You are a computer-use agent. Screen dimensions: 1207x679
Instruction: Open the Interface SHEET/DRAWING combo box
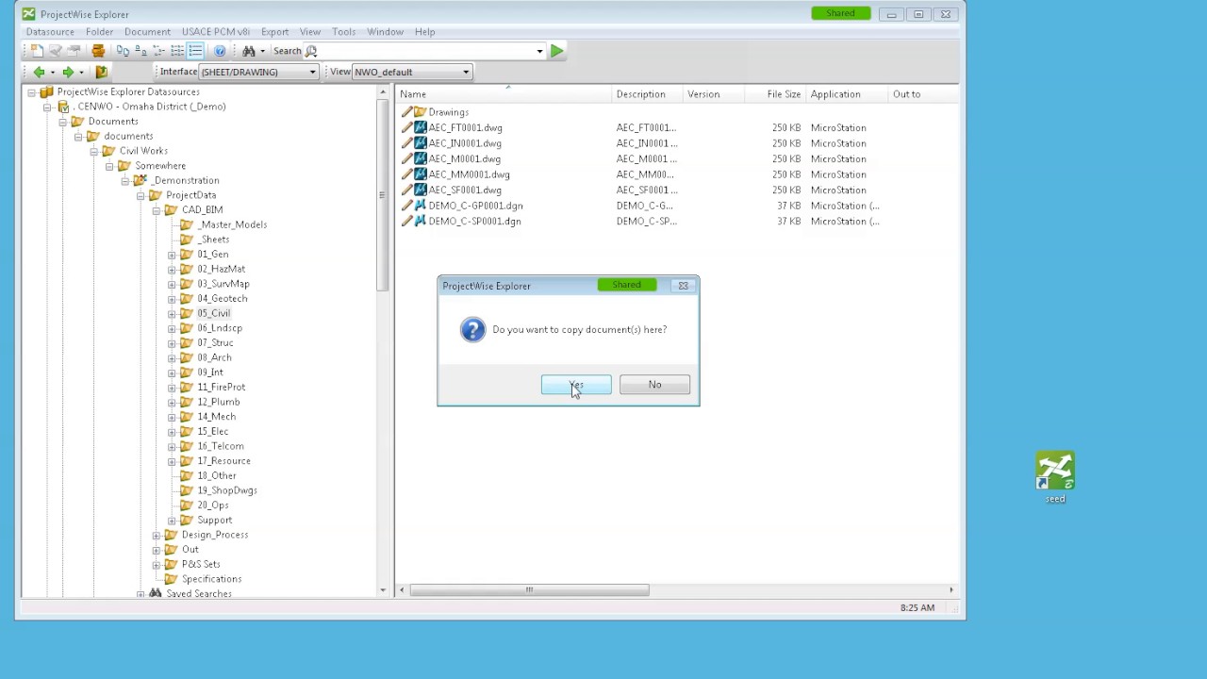point(256,72)
